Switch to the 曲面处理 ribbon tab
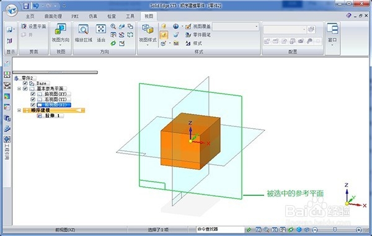 coord(53,16)
